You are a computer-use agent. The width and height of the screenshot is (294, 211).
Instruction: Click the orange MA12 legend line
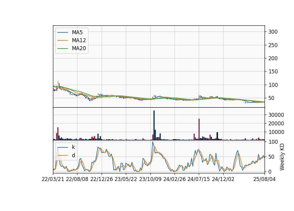click(x=62, y=40)
